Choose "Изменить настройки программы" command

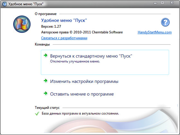point(84,81)
